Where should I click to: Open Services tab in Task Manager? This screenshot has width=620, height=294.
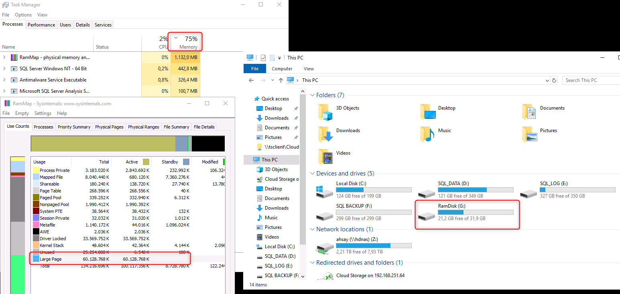coord(103,25)
